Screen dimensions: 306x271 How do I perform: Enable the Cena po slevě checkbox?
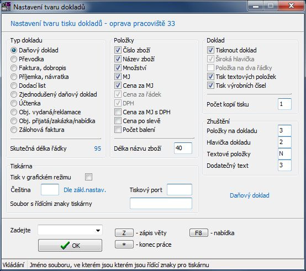118,121
